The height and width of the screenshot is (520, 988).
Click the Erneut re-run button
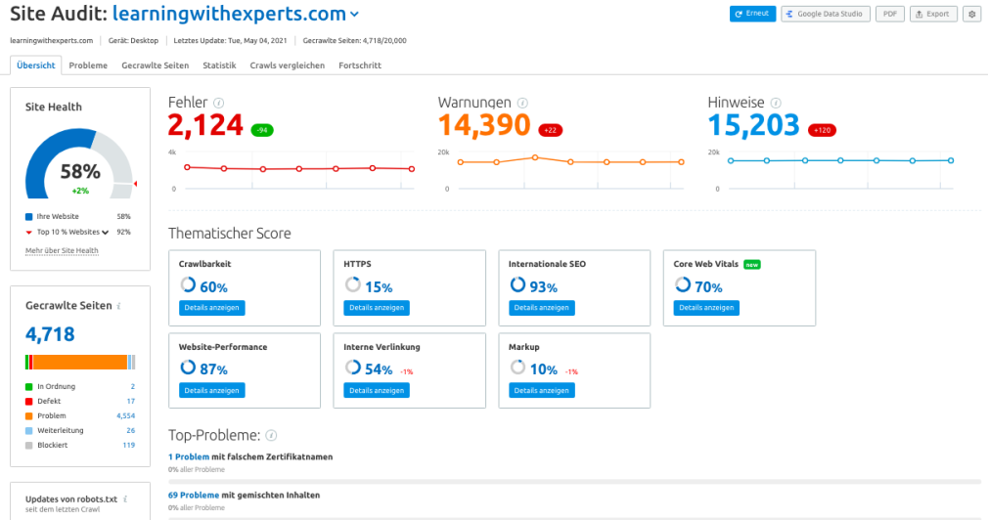(x=752, y=14)
